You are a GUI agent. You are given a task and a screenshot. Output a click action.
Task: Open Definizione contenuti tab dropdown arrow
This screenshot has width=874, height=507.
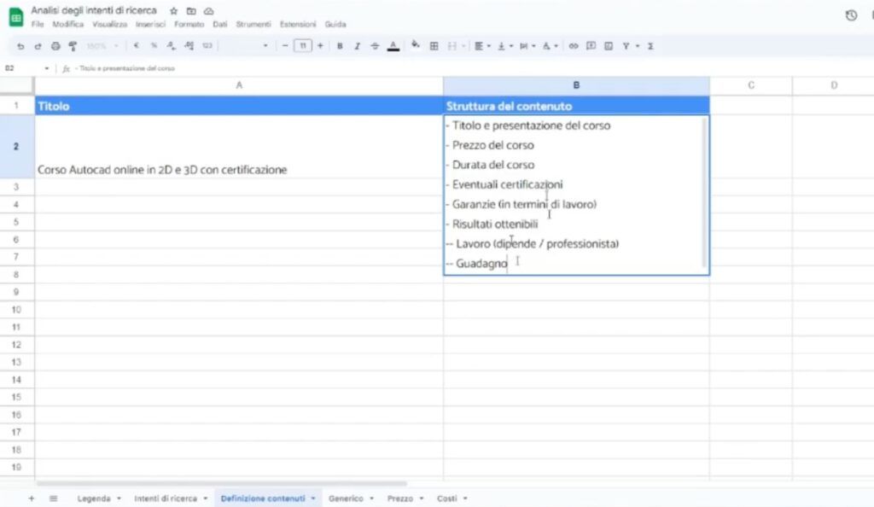pyautogui.click(x=313, y=498)
